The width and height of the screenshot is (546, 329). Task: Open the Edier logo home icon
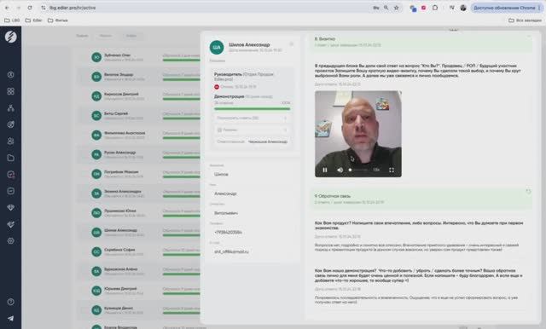tap(11, 37)
